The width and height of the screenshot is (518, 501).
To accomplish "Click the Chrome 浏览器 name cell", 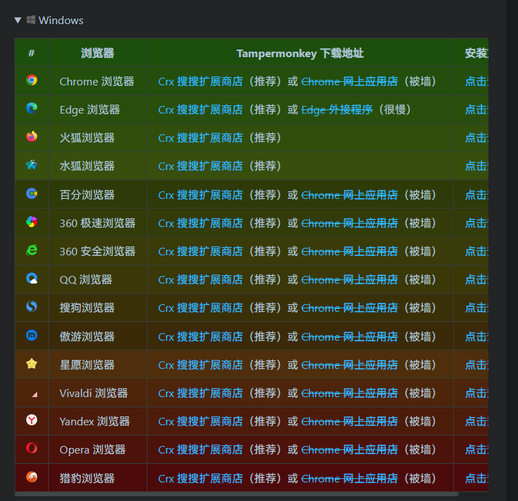I will click(x=97, y=81).
